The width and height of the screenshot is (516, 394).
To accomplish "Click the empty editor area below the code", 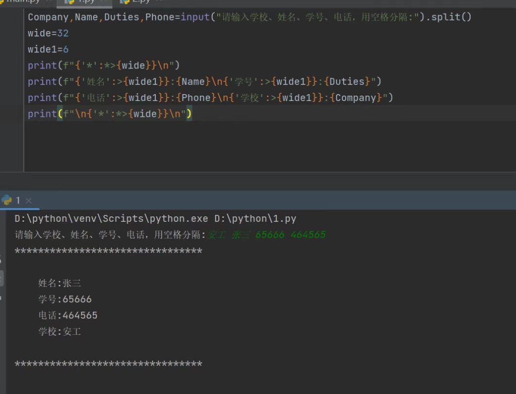I will click(x=243, y=146).
